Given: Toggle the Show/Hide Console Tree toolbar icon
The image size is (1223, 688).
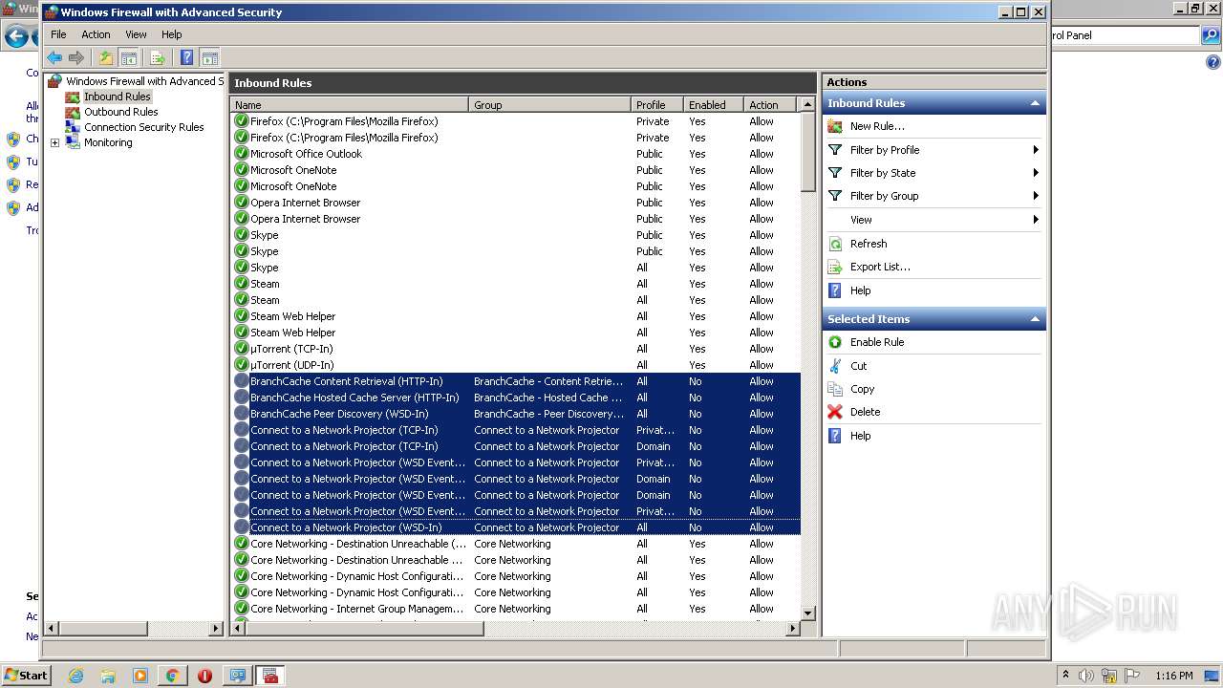Looking at the screenshot, I should coord(129,58).
